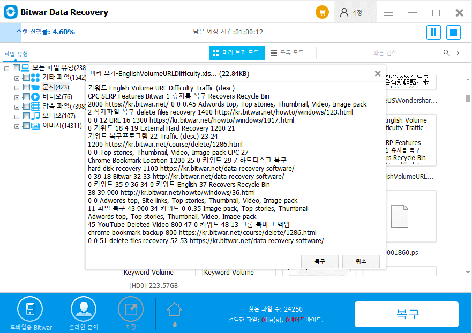Switch to 목록 모드 list mode
472x333 pixels.
(287, 52)
